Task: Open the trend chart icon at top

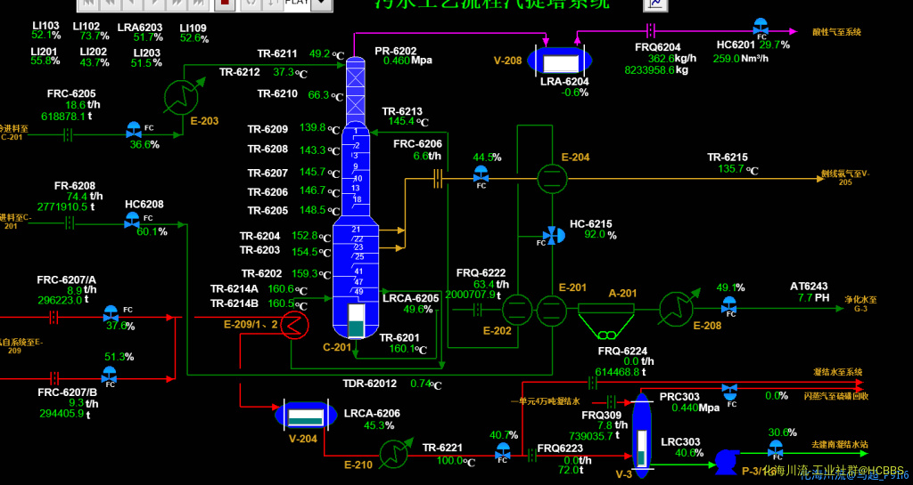Action: 655,4
